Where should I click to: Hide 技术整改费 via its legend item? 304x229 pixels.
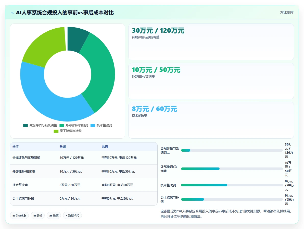coord(101,125)
